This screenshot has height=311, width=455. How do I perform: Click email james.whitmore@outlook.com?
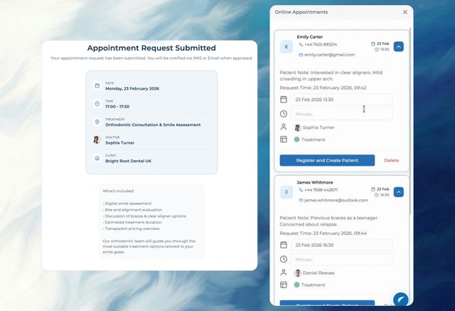(336, 201)
